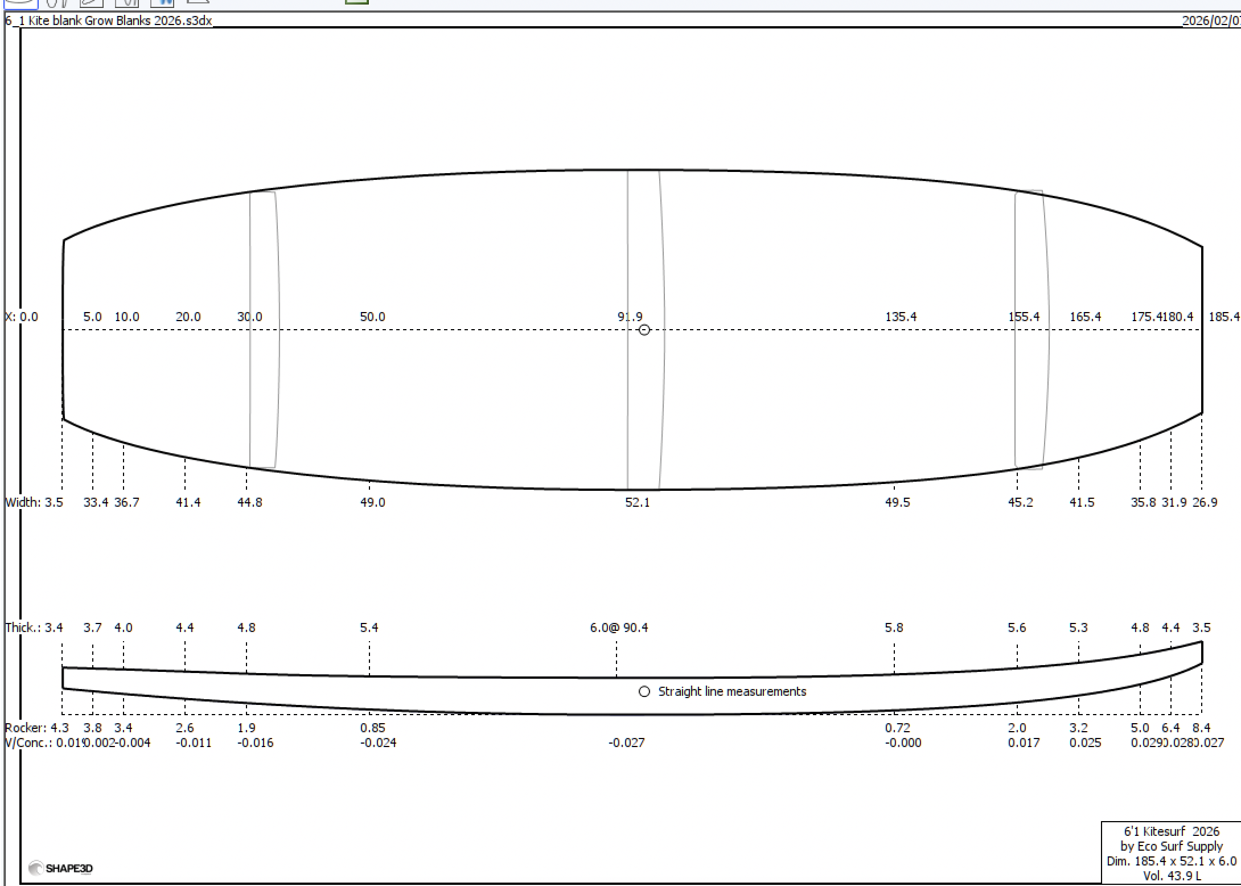Click the thickness value 5.3
This screenshot has height=886, width=1241.
1078,627
